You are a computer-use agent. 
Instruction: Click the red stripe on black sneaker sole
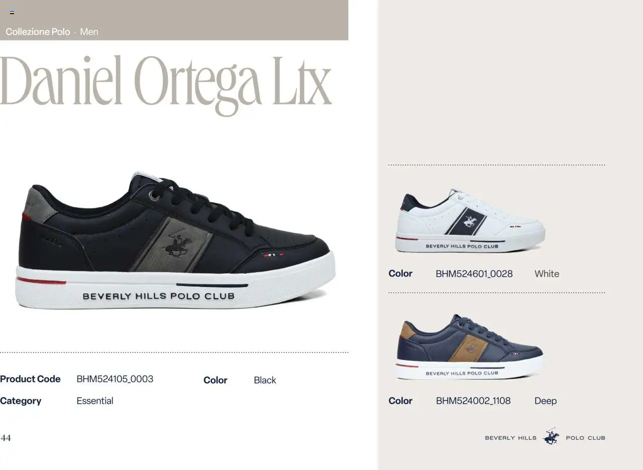click(x=41, y=281)
